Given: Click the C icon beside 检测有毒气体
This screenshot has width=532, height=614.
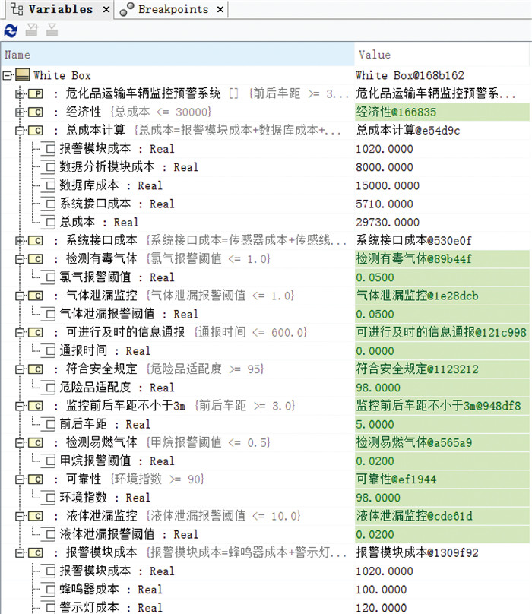Looking at the screenshot, I should (x=36, y=259).
